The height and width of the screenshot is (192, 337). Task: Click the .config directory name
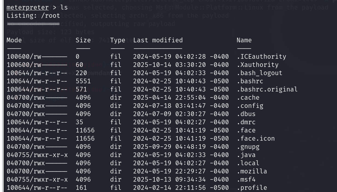(x=250, y=106)
